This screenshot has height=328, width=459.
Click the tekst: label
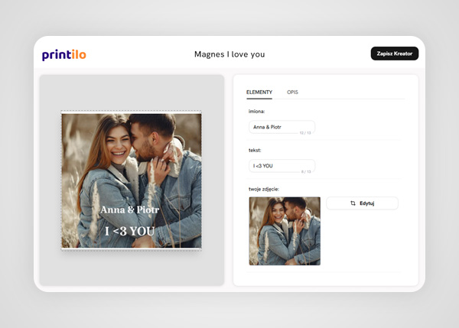click(x=255, y=150)
